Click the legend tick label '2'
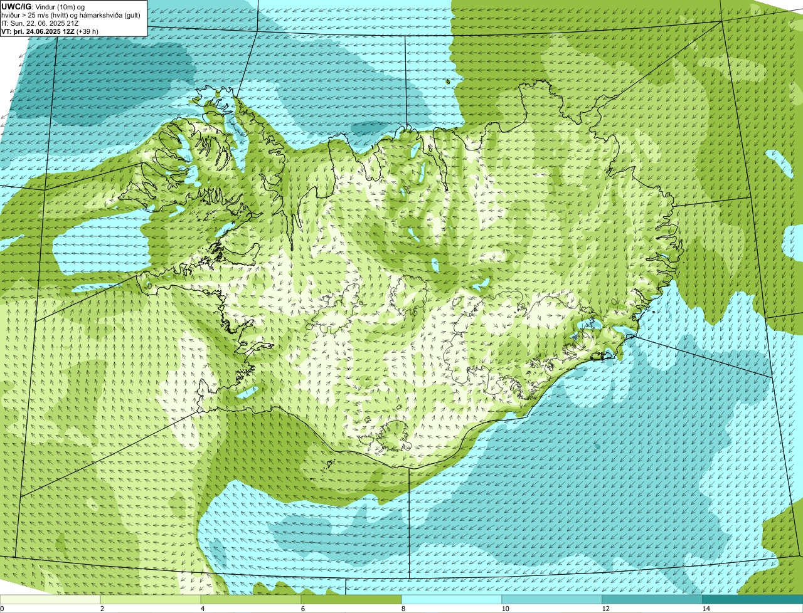This screenshot has width=803, height=613. 102,609
